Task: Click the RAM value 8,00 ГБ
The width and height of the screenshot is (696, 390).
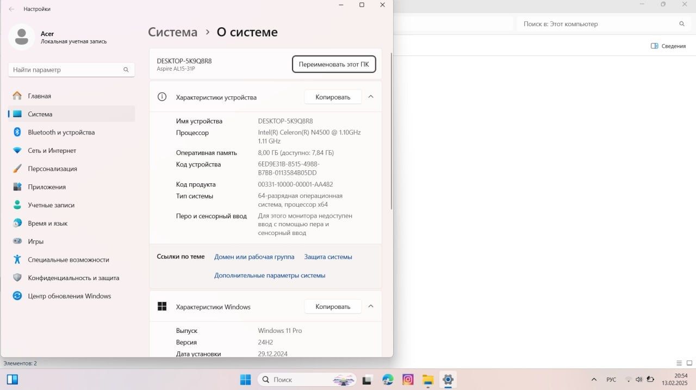Action: [x=296, y=153]
